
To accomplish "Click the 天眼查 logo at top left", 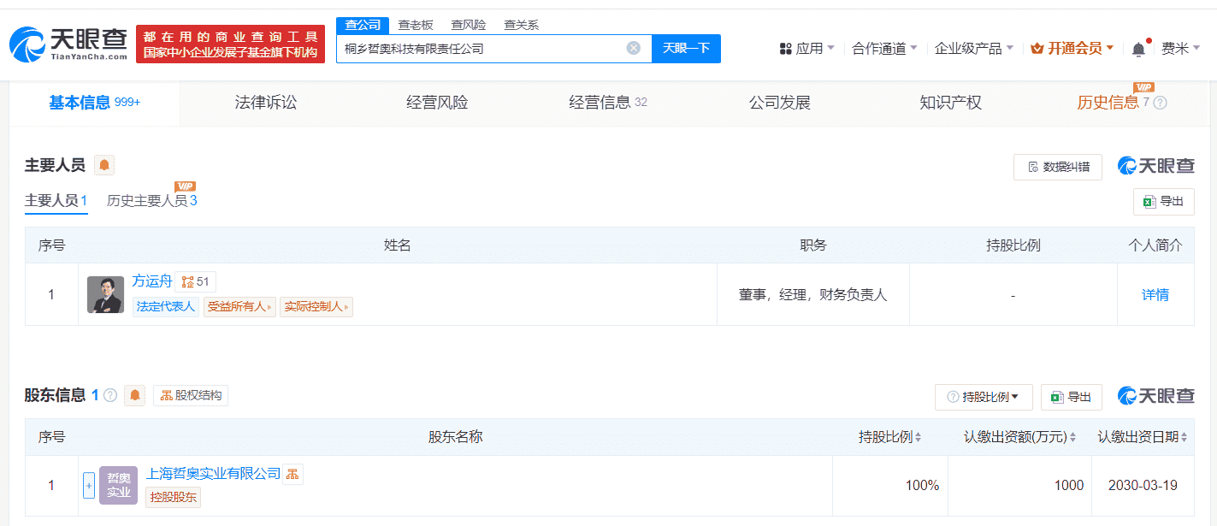I will [68, 44].
